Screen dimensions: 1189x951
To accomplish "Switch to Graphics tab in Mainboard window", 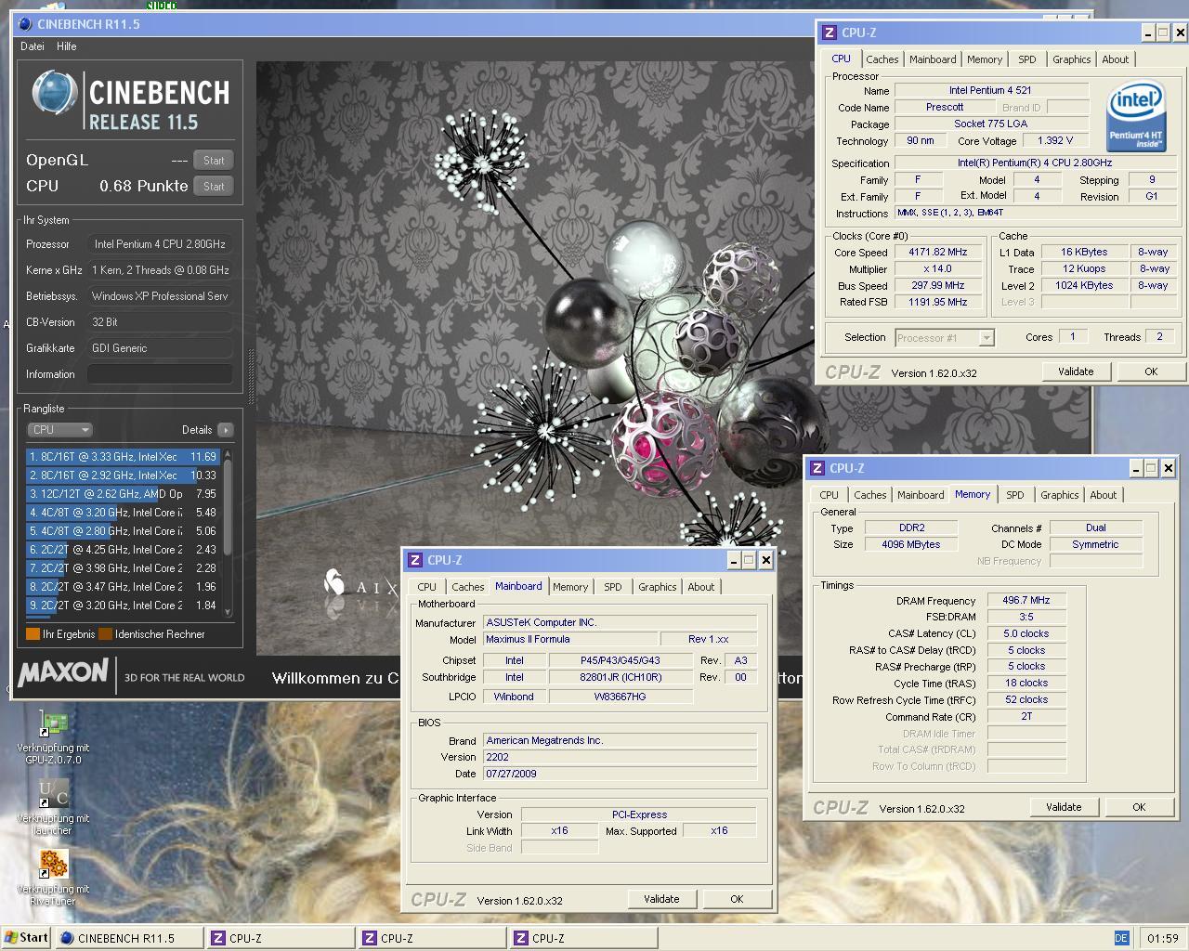I will pos(657,587).
